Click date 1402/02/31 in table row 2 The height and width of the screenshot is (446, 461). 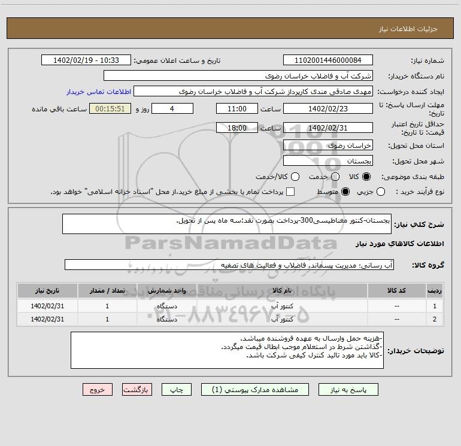tap(47, 319)
